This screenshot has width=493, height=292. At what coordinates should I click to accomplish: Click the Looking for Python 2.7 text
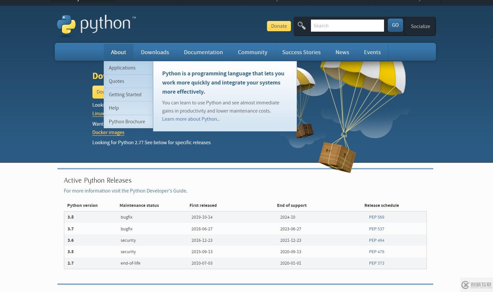click(x=151, y=143)
